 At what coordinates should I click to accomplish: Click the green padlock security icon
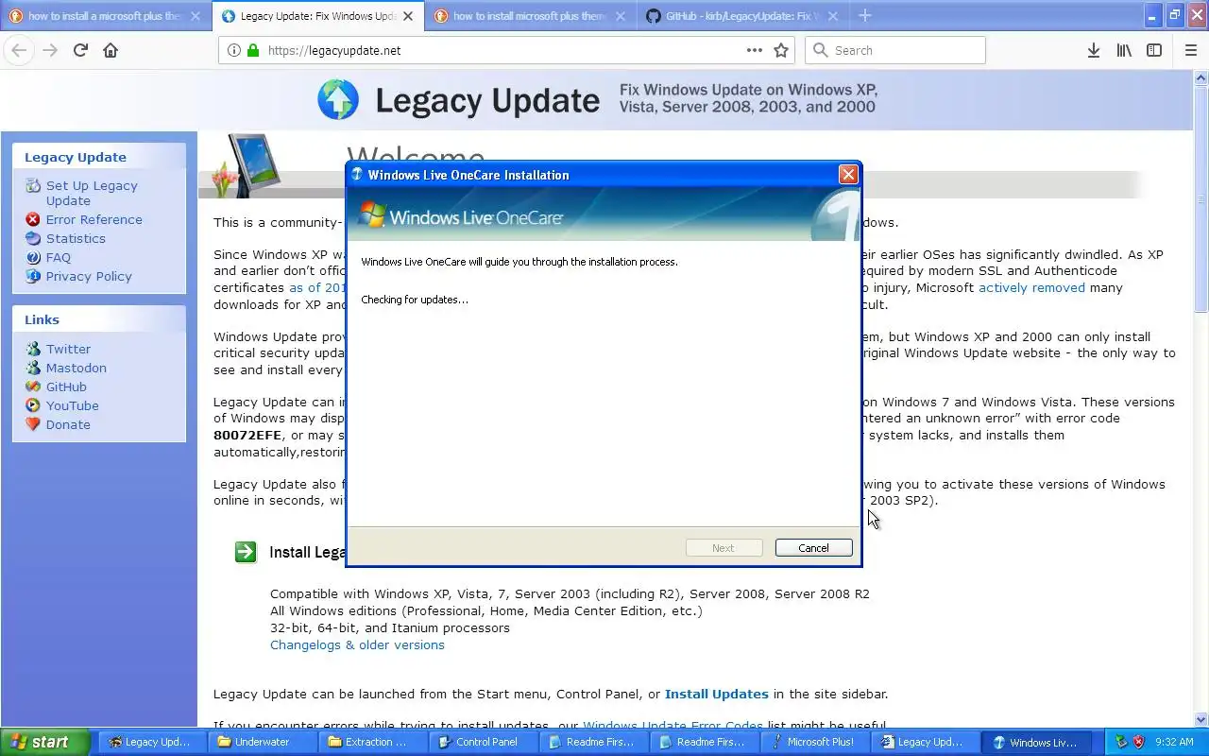pyautogui.click(x=253, y=50)
